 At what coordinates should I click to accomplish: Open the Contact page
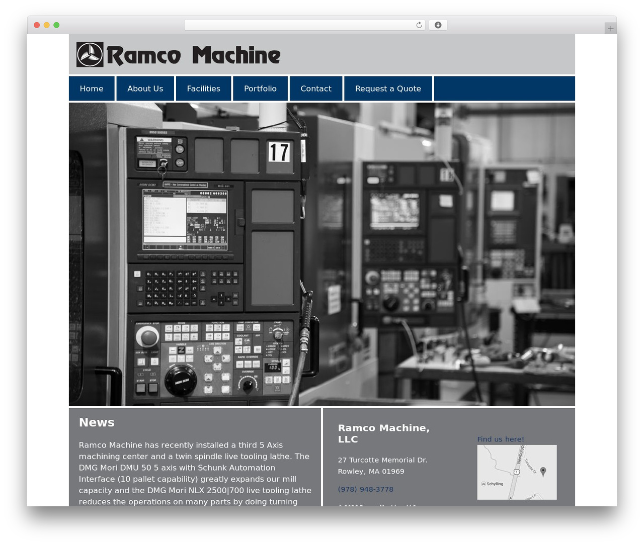[x=316, y=88]
